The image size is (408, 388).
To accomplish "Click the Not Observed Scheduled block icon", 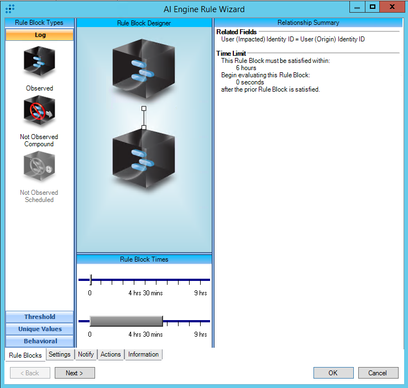I will (39, 168).
